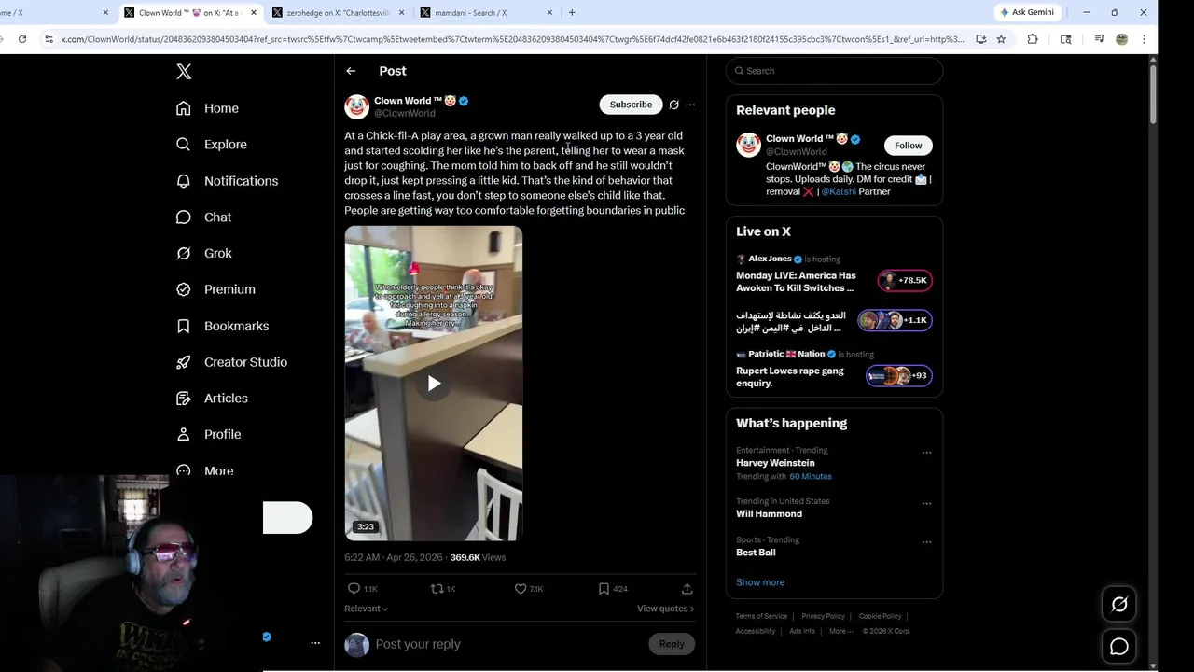Screen dimensions: 1194x672
Task: Click the Grok explain icon beside Subscribe
Action: (673, 105)
